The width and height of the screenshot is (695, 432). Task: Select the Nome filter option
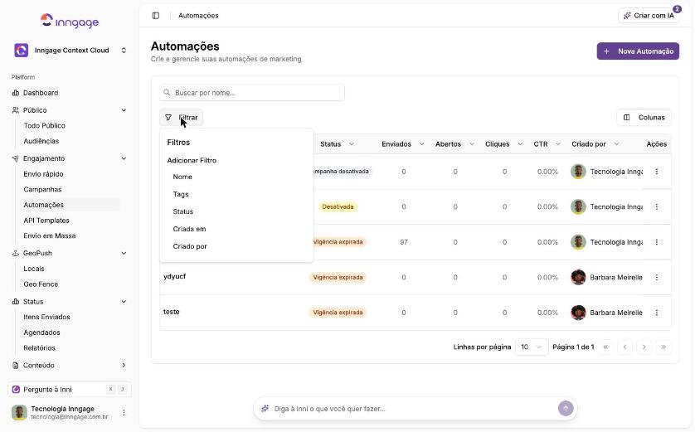[236, 177]
